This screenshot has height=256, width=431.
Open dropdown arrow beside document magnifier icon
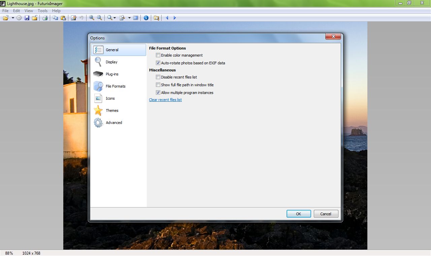coord(129,18)
